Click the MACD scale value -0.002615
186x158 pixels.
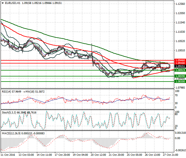(x=180, y=150)
